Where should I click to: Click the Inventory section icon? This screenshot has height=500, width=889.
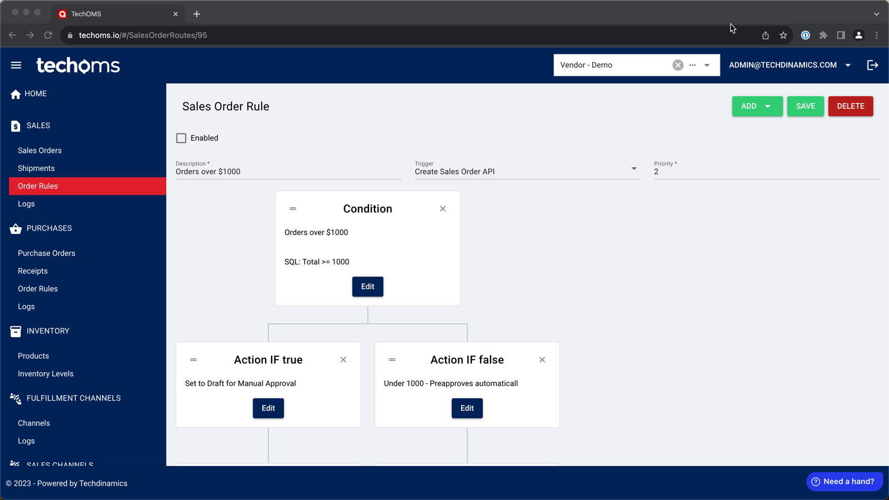[x=15, y=331]
